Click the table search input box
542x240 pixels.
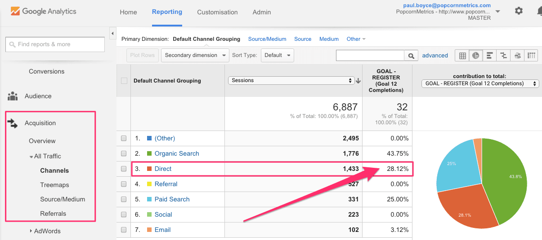coord(370,56)
